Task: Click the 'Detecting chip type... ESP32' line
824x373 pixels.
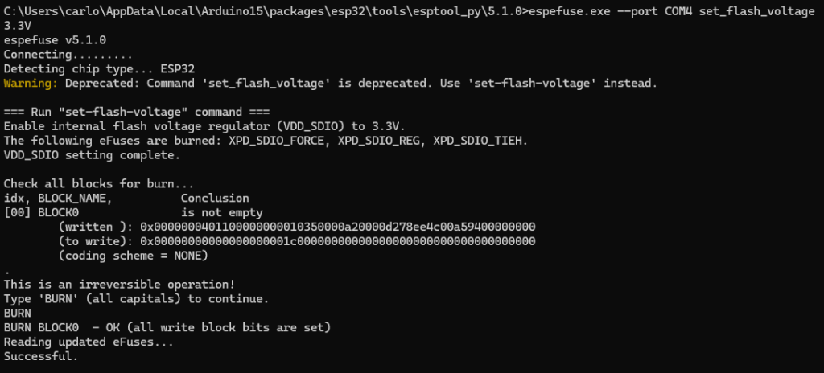Action: 99,69
